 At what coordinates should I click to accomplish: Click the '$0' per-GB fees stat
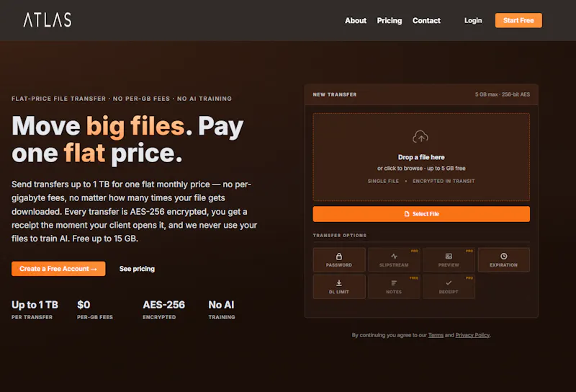[84, 305]
